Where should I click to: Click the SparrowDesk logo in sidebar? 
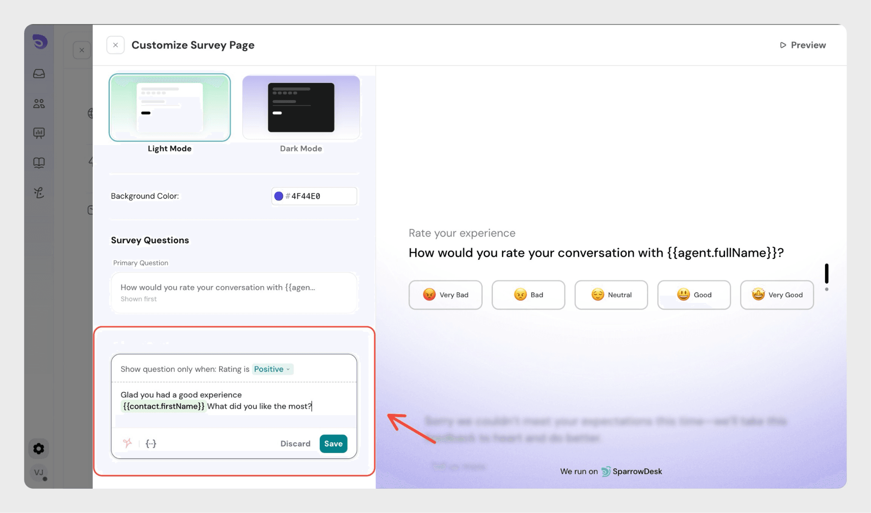pyautogui.click(x=40, y=42)
